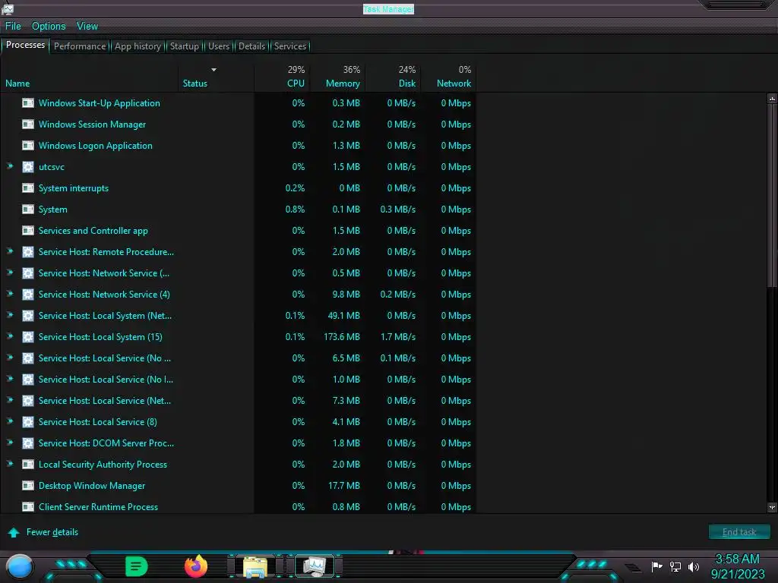Click the Service Host: DCOM Server Proc gear icon

[x=28, y=443]
